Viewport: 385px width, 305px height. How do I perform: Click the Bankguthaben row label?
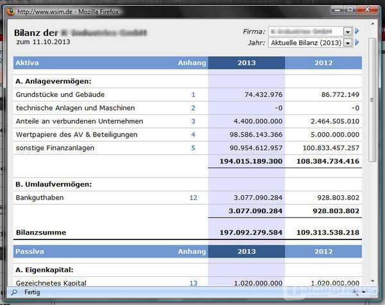40,198
